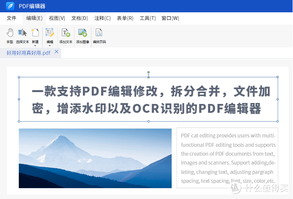
Task: Click the text line 'functional PDF editing tools and supports'
Action: click(228, 145)
